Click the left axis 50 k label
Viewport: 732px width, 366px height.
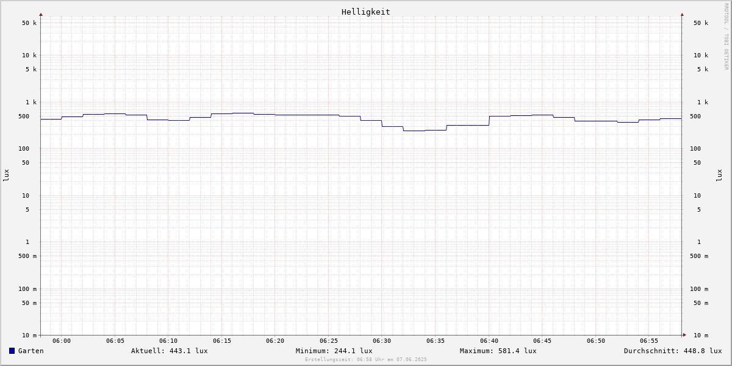pos(29,23)
